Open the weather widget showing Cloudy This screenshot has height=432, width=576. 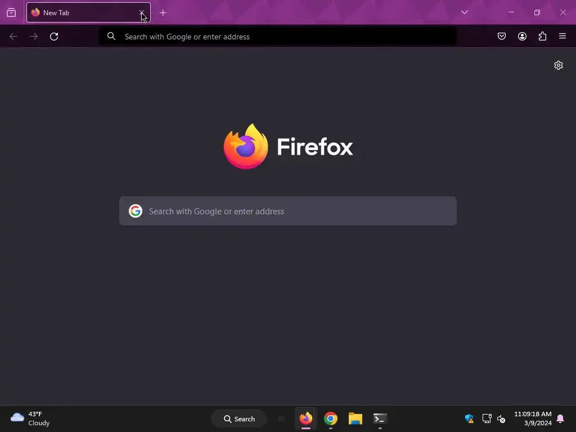(30, 418)
